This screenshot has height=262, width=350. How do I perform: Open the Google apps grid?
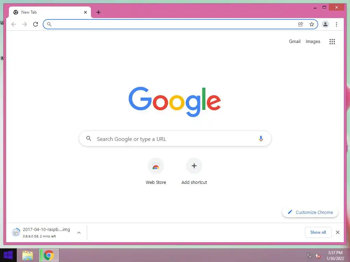(x=332, y=41)
